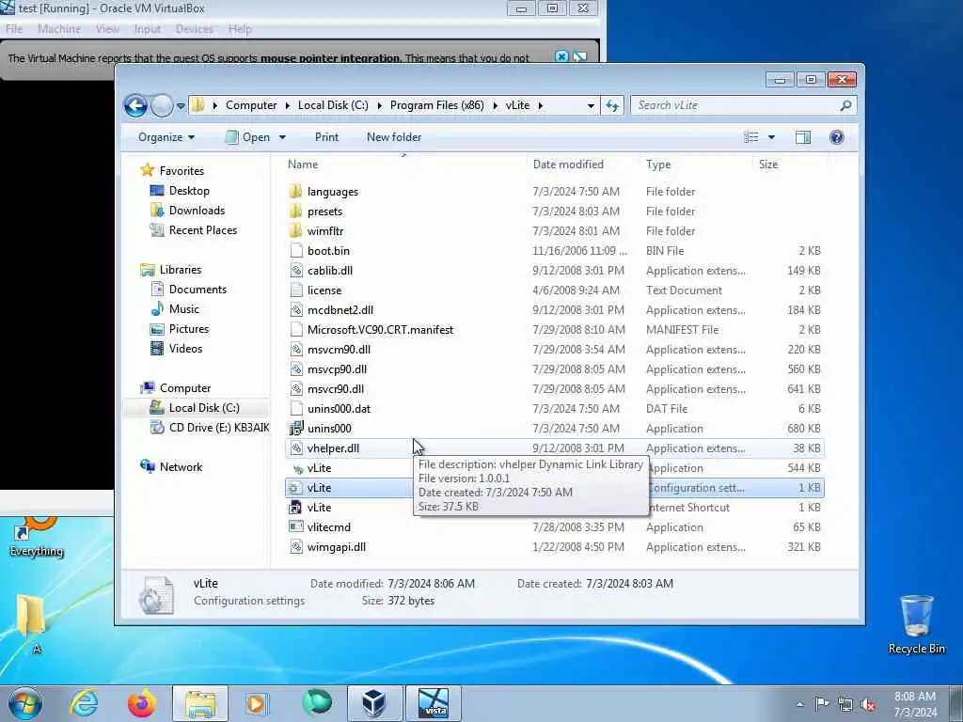Image resolution: width=963 pixels, height=722 pixels.
Task: Open the Music library
Action: pos(184,308)
